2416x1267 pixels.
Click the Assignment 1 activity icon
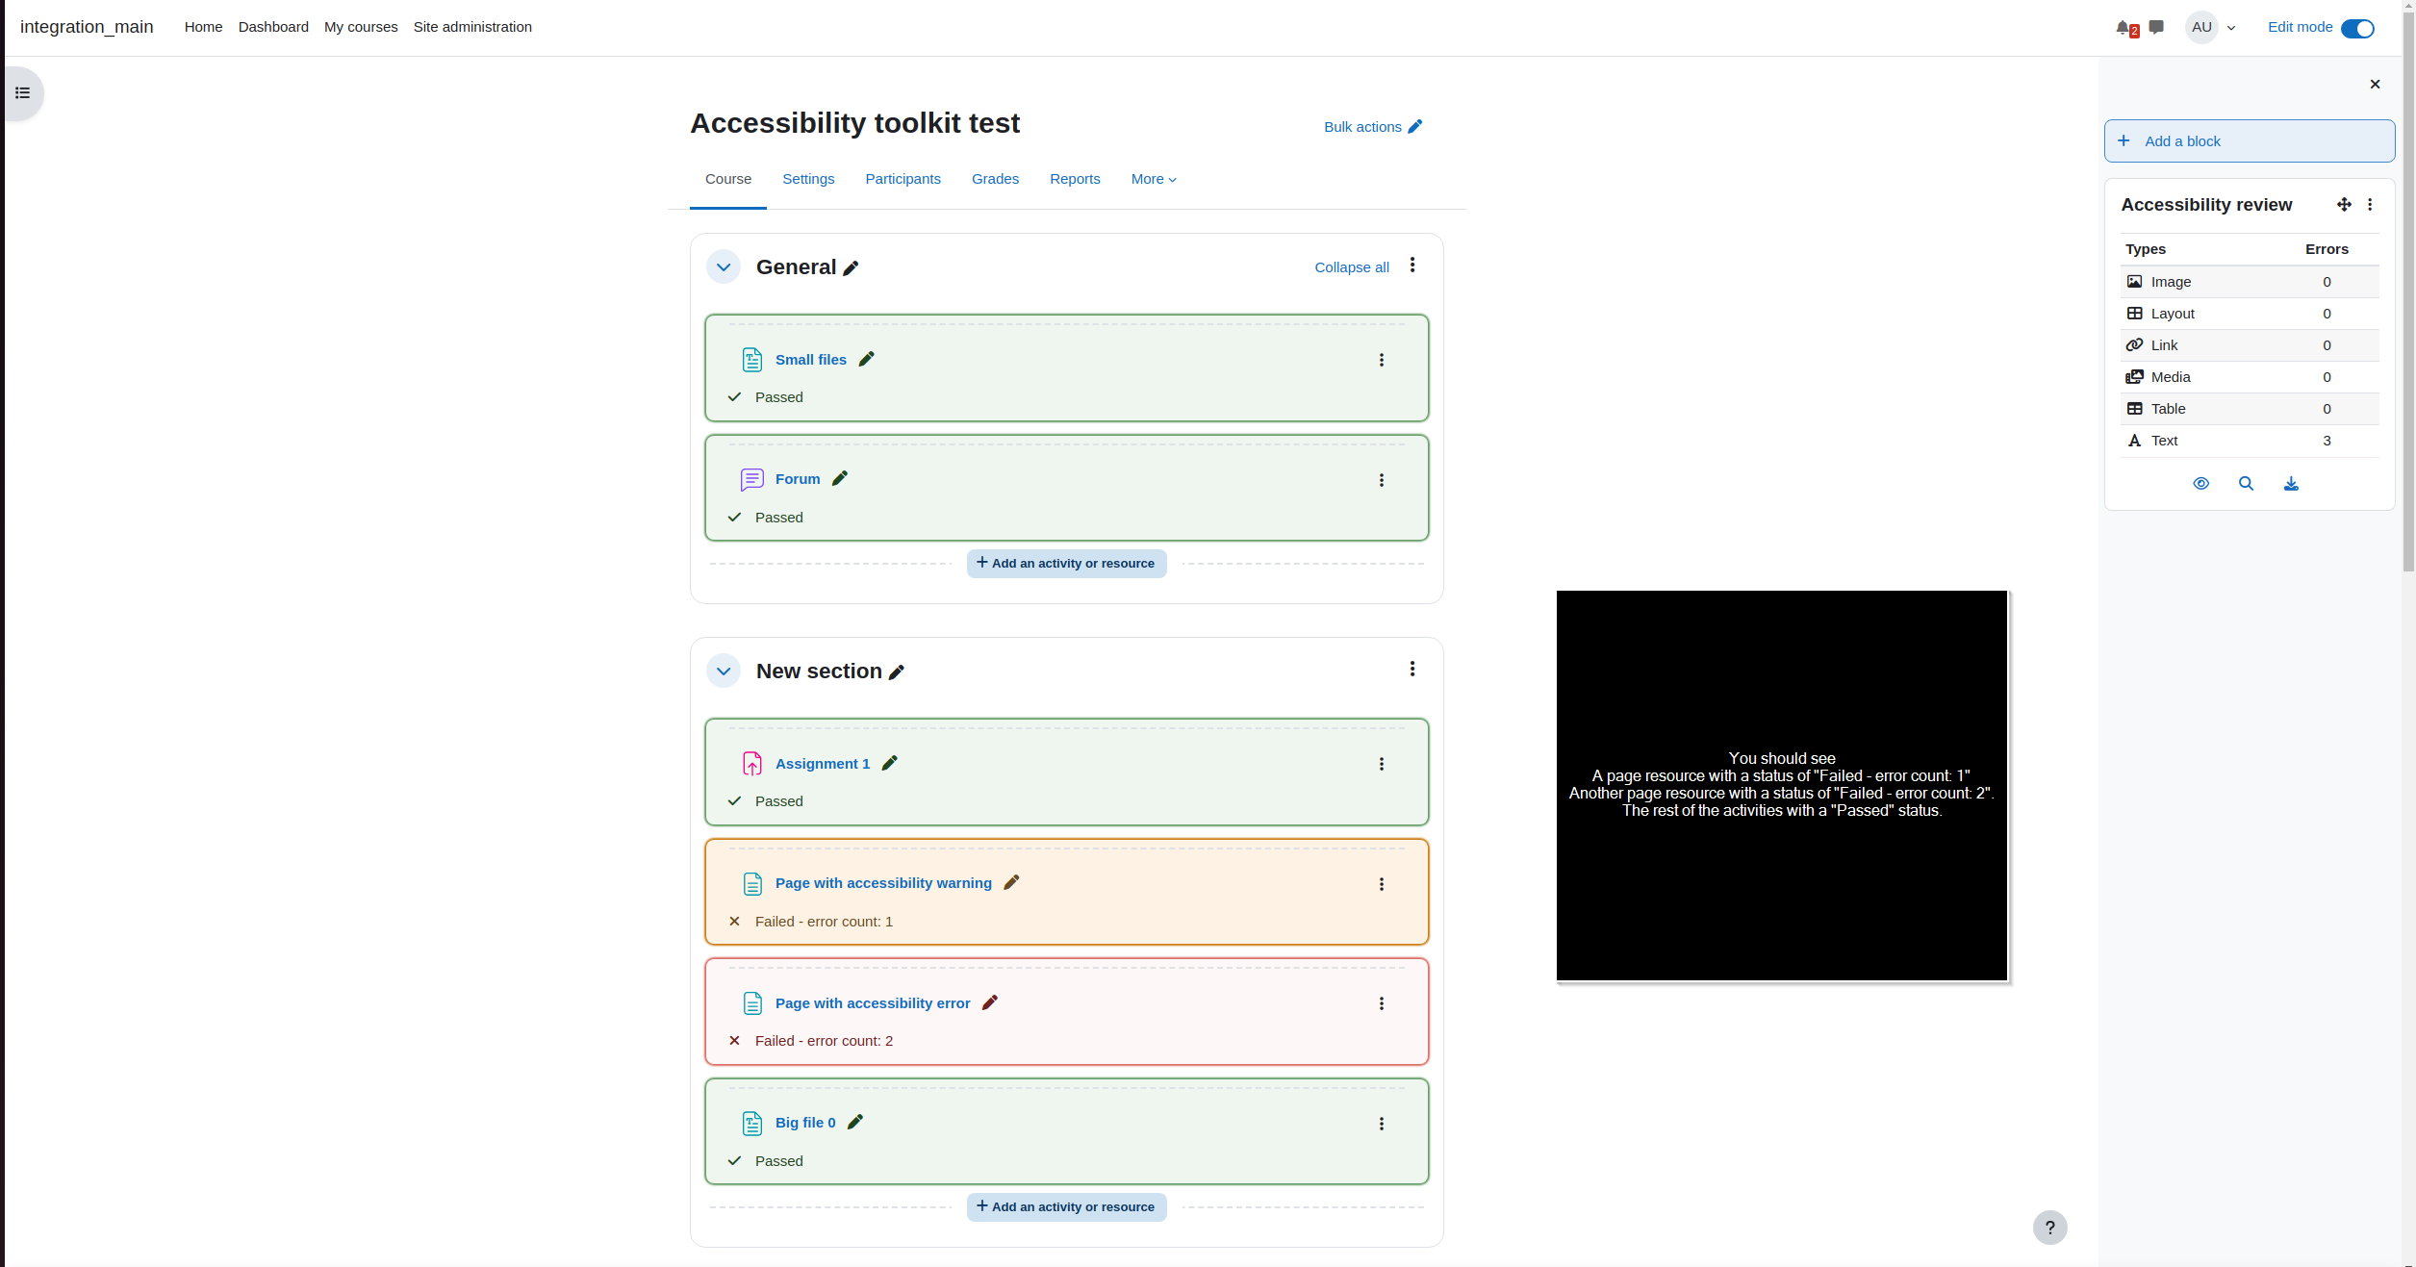[752, 764]
